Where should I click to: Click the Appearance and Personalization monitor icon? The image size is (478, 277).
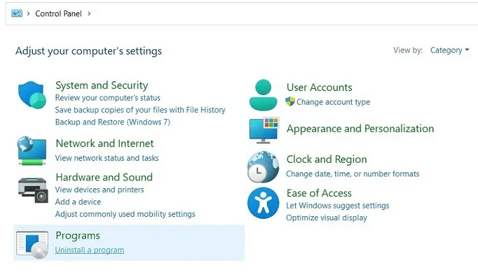[x=263, y=129]
